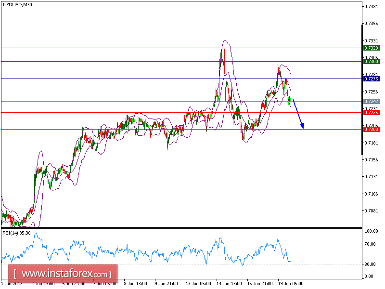Click the 0.7131 price axis label

pyautogui.click(x=371, y=177)
